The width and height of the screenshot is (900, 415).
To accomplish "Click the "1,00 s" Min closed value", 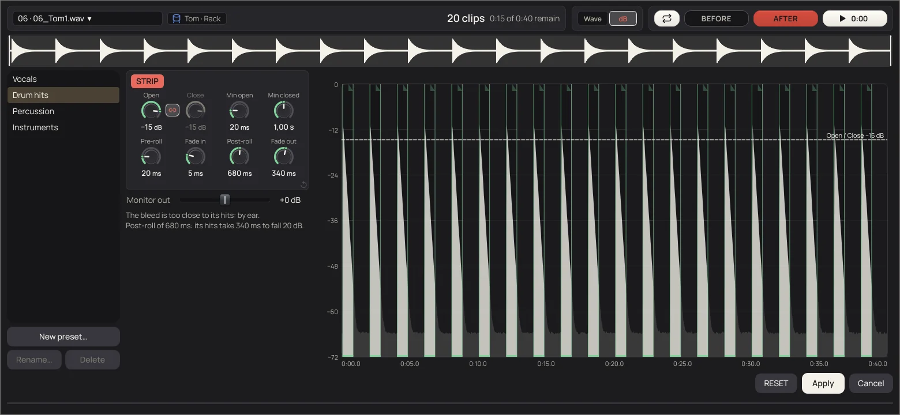I will (283, 127).
